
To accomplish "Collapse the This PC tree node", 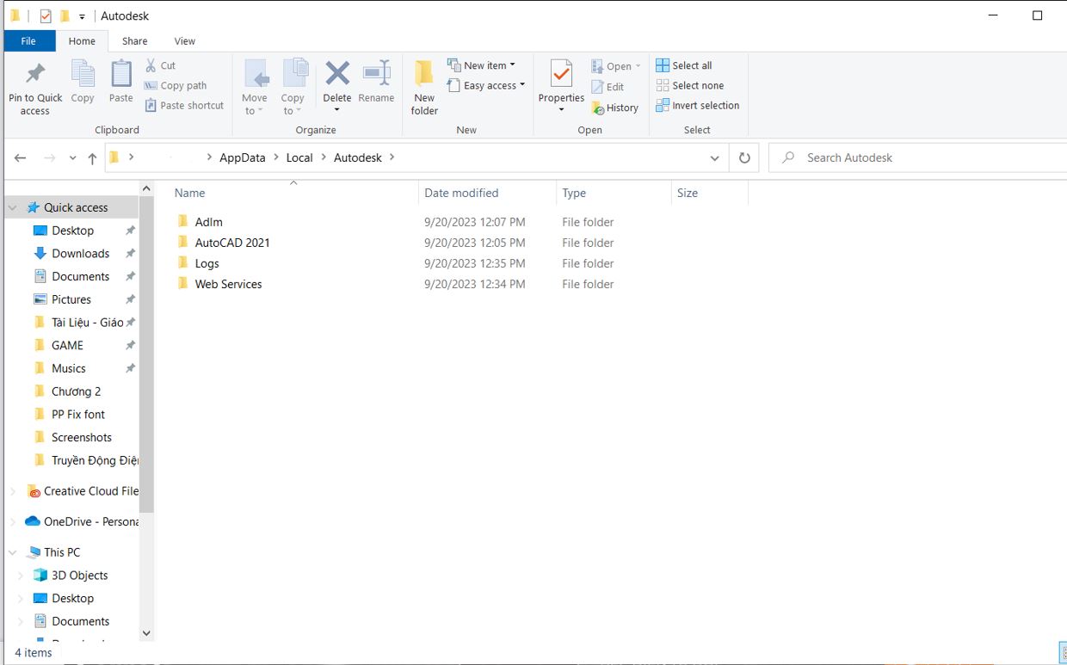I will 13,552.
